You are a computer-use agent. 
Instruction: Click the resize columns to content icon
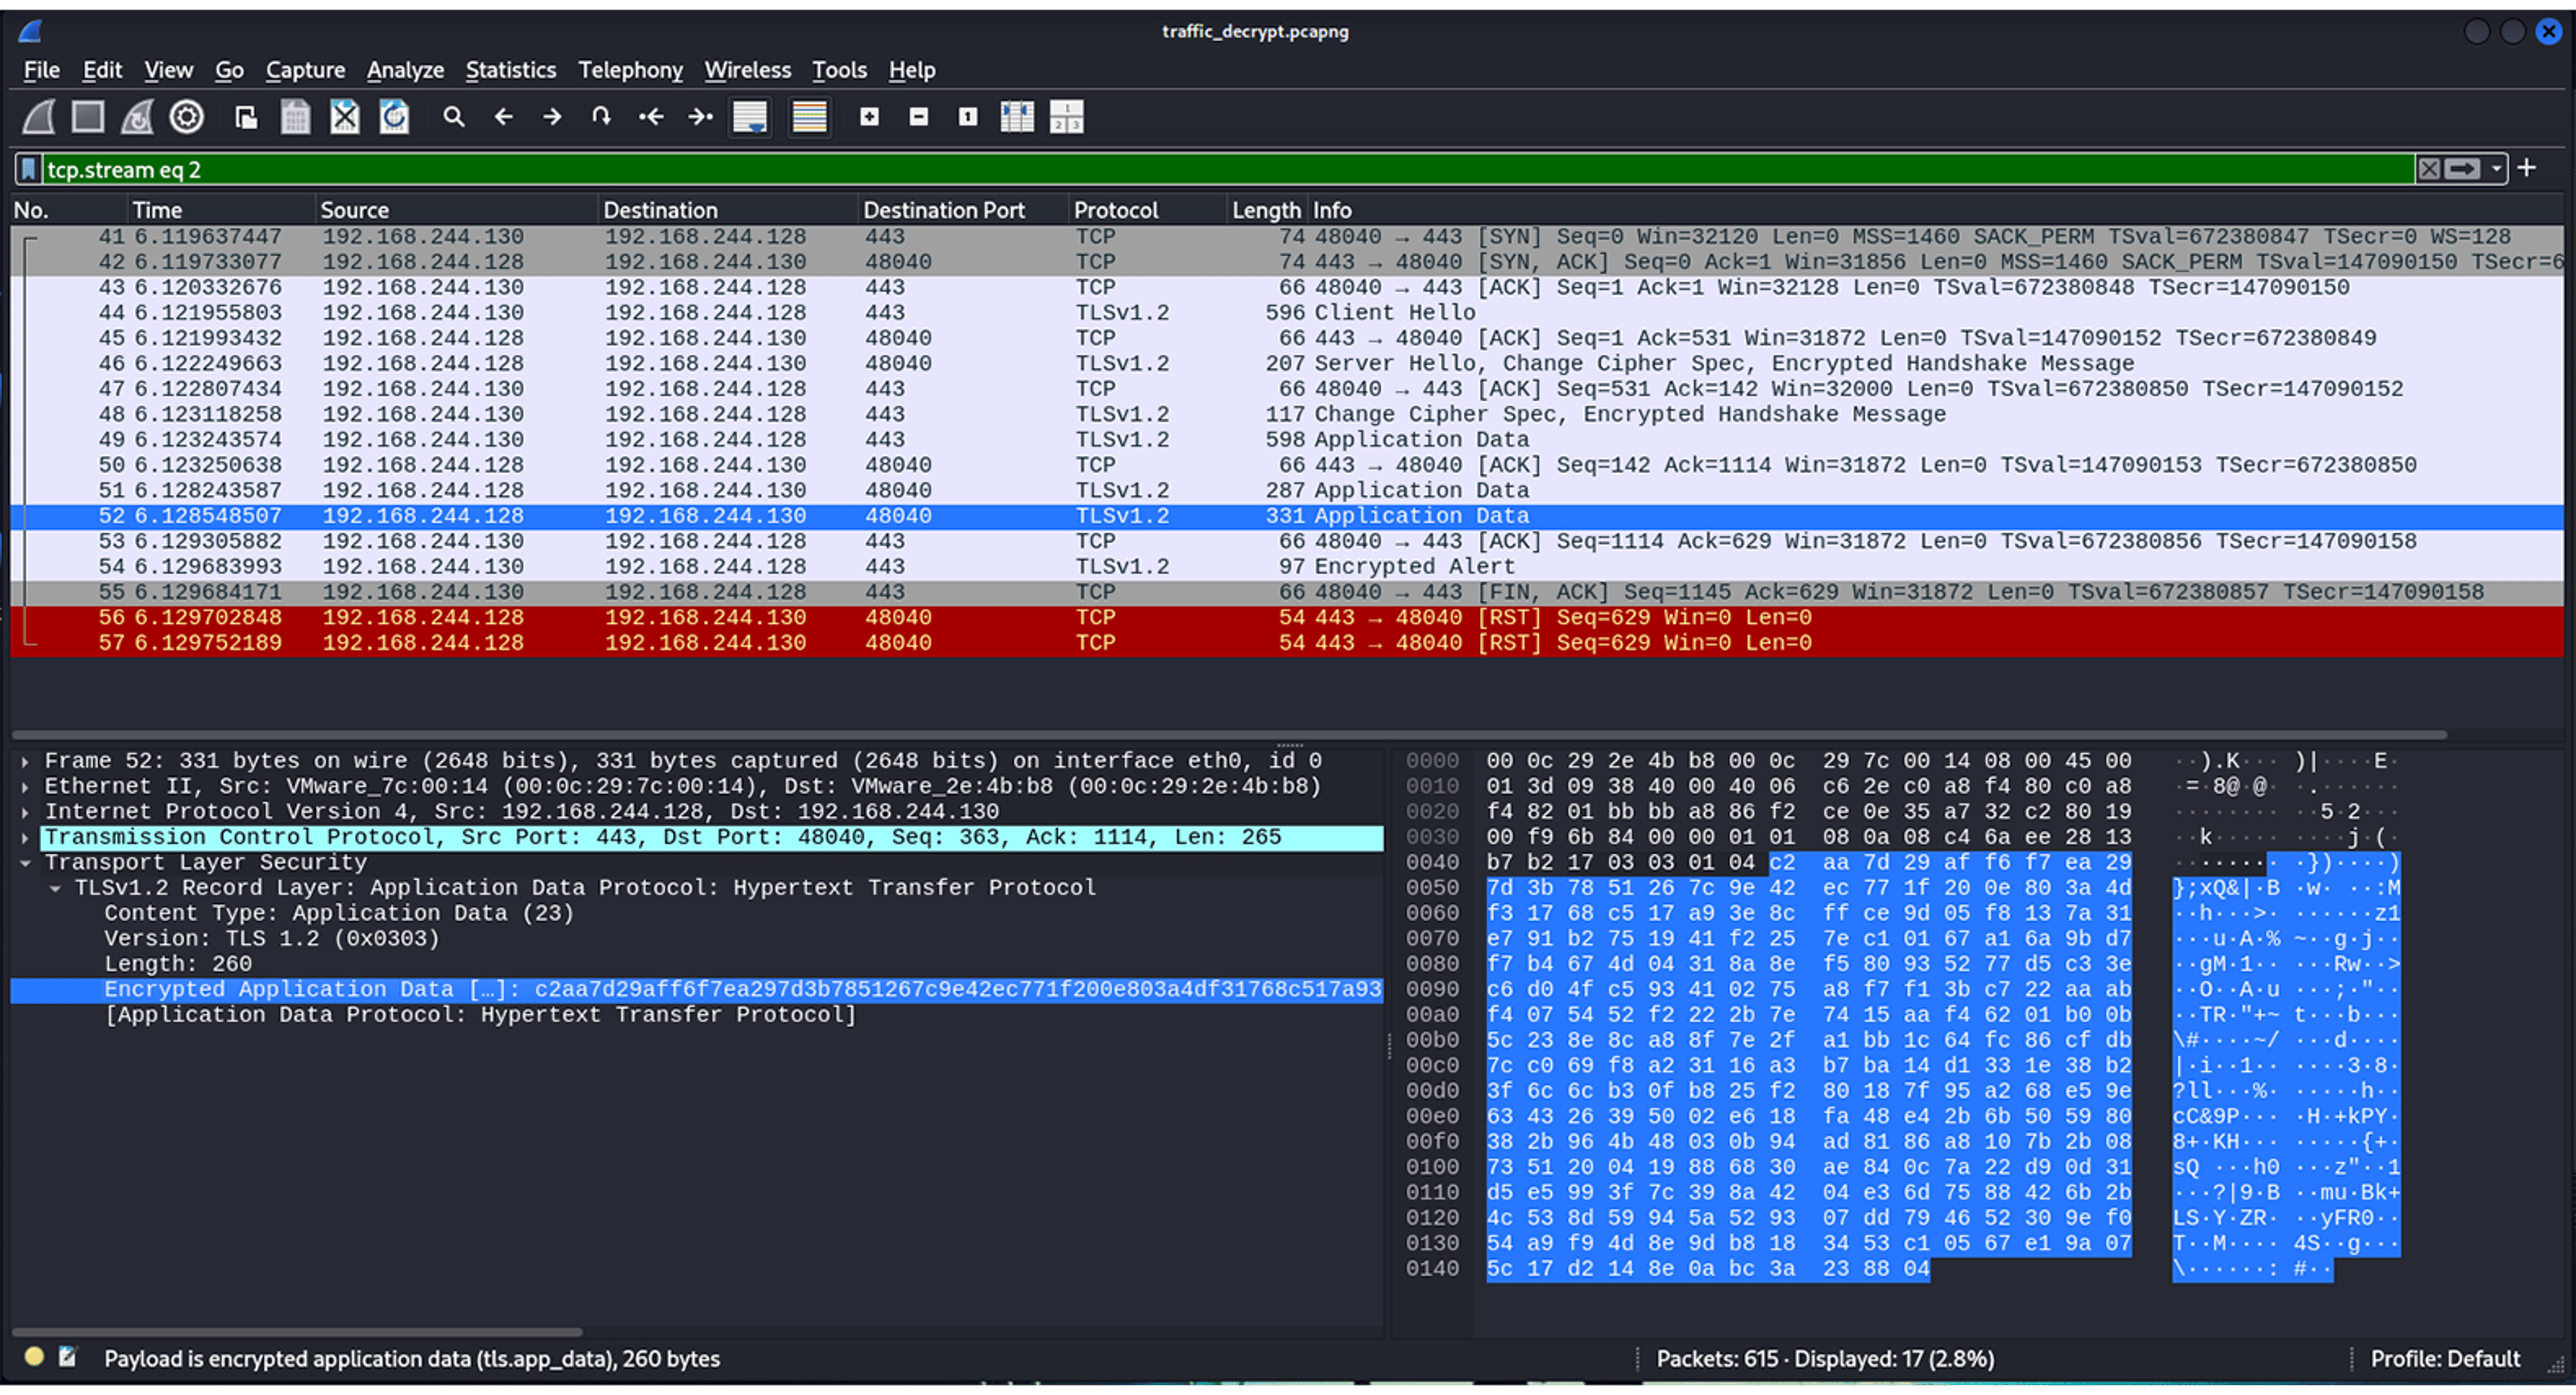click(1018, 117)
